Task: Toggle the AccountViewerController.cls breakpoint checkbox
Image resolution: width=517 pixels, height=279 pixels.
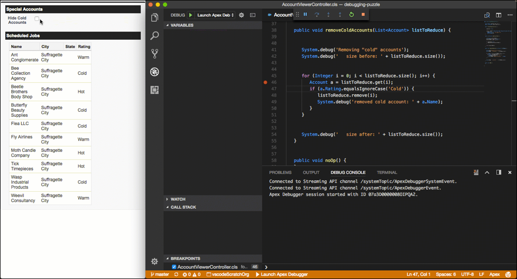Action: pyautogui.click(x=174, y=267)
